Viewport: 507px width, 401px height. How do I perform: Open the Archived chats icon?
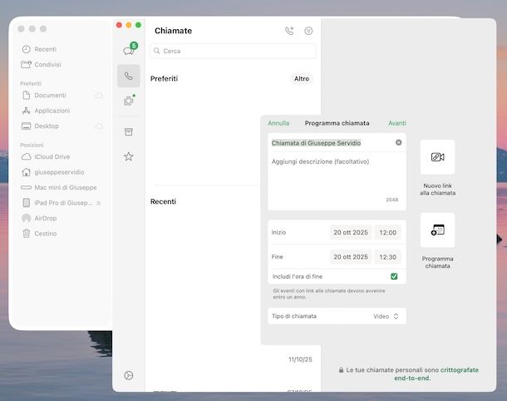point(129,131)
